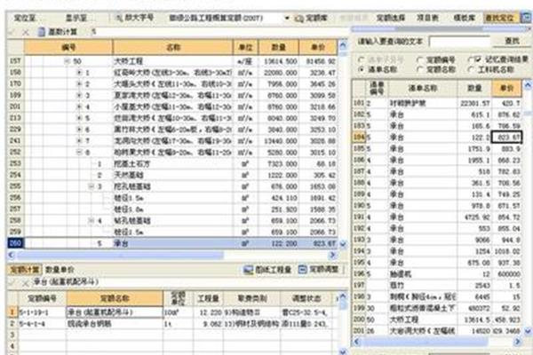Click the 编号 column header
The width and height of the screenshot is (533, 355).
68,47
